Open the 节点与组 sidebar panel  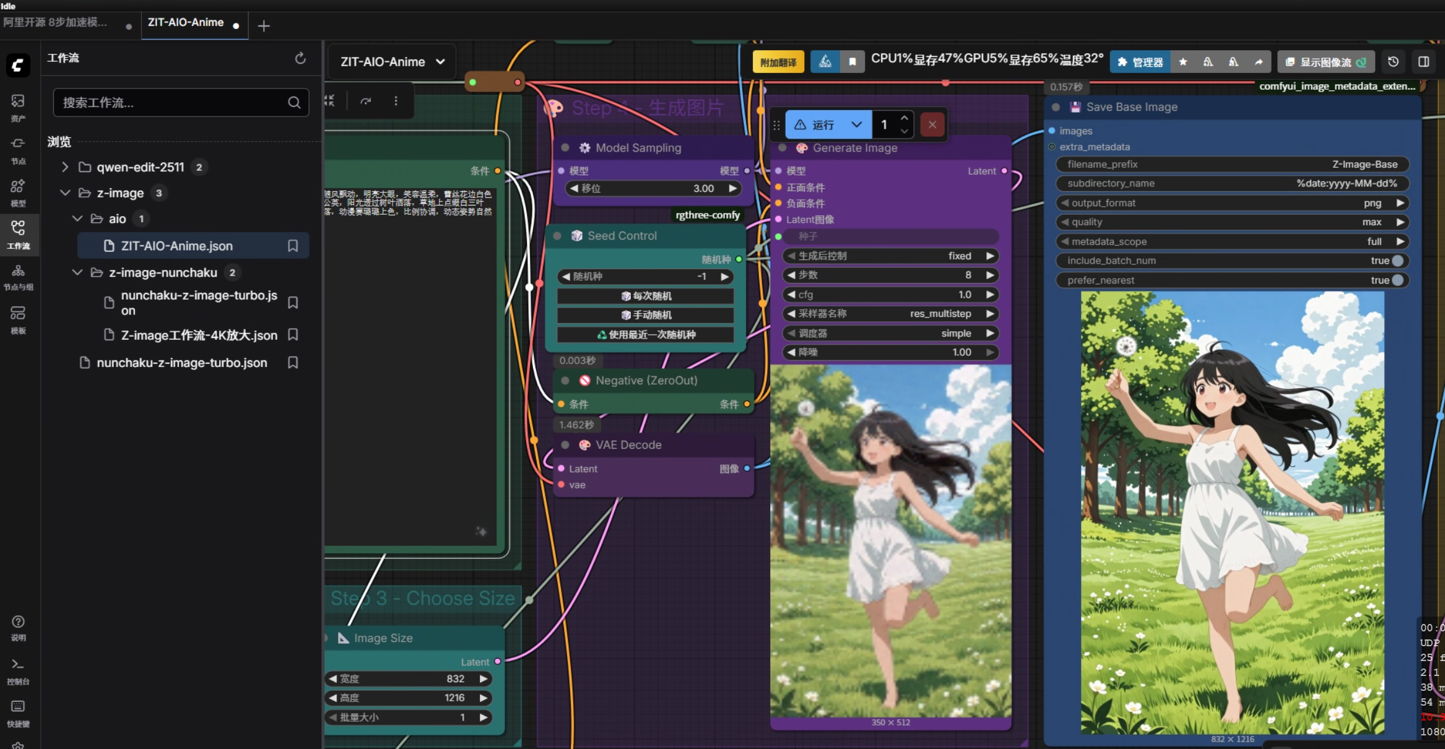(18, 276)
